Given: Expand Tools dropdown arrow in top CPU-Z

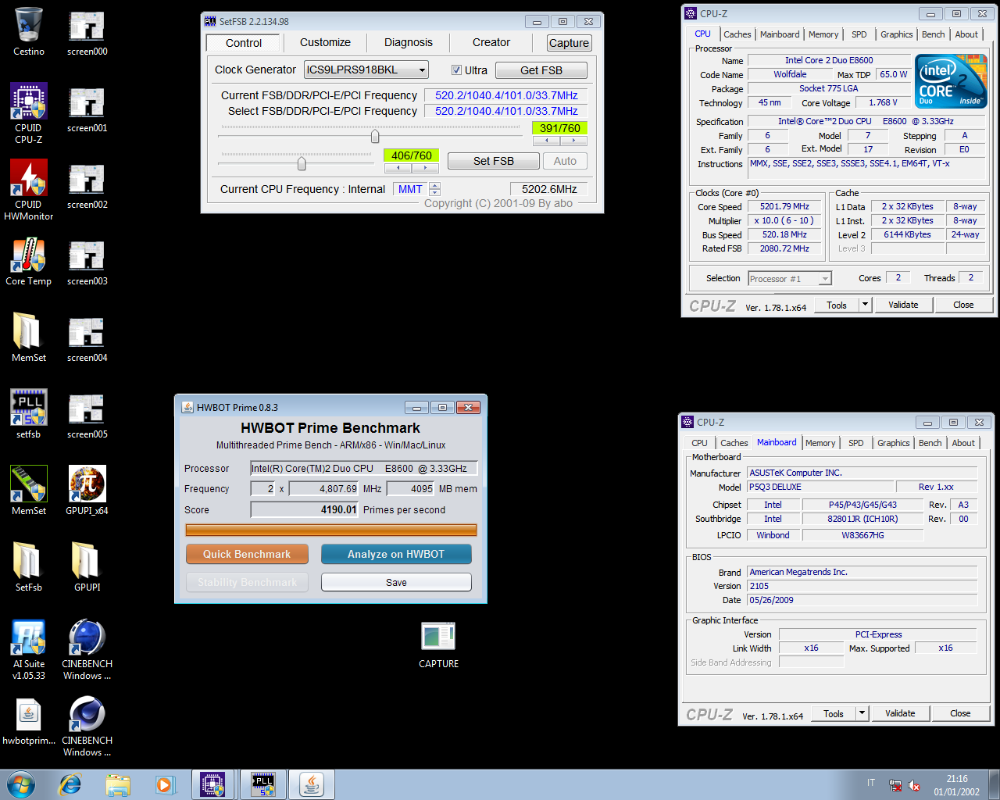Looking at the screenshot, I should [865, 305].
